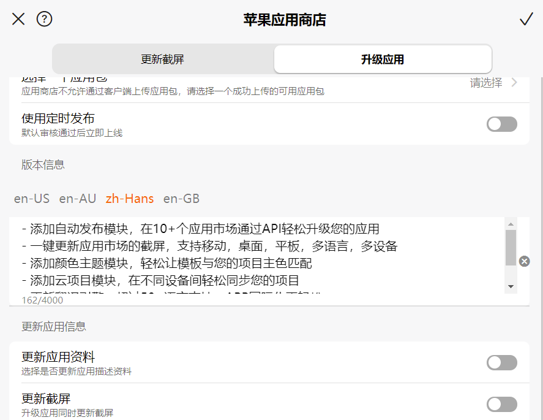
Task: Switch to the 升级应用 tab
Action: pos(383,59)
